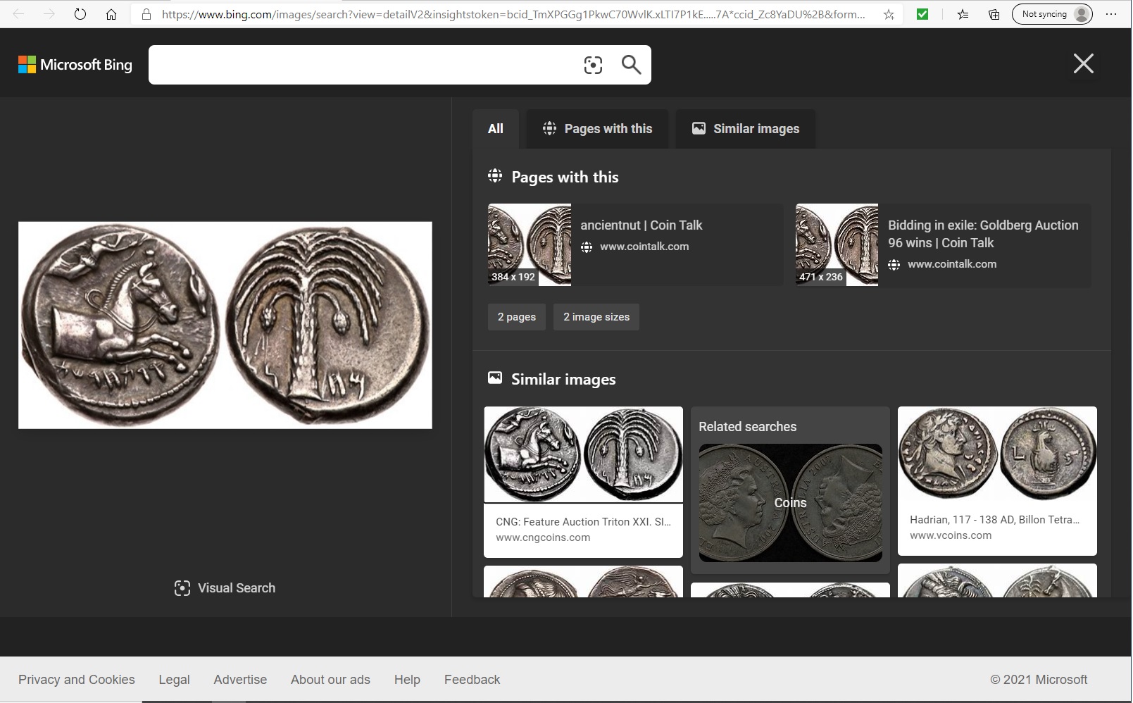Click the 2 image sizes button
This screenshot has height=703, width=1133.
click(596, 317)
